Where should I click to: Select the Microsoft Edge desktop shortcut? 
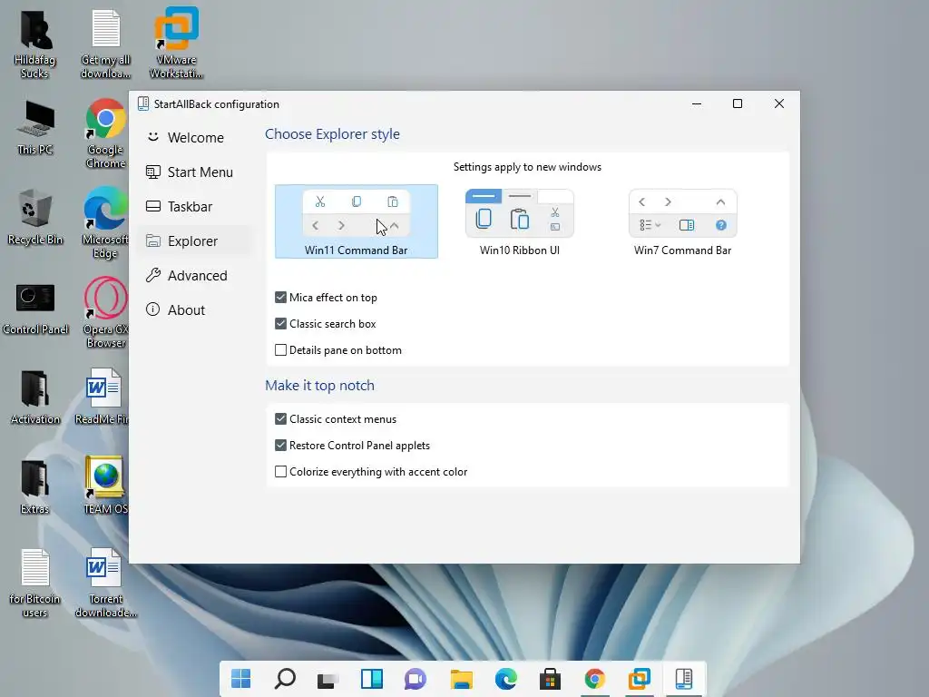[105, 223]
